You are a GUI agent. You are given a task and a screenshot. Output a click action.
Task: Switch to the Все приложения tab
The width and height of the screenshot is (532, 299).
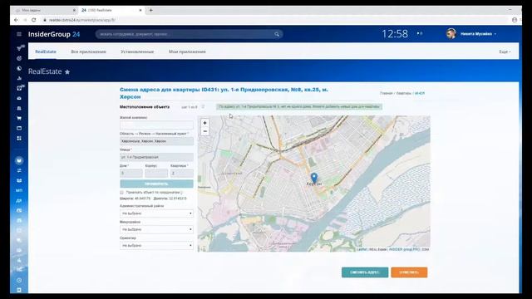pyautogui.click(x=89, y=51)
